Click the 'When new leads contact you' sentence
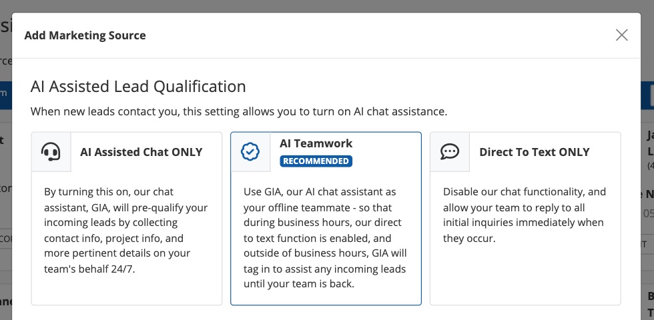This screenshot has height=320, width=654. [238, 111]
